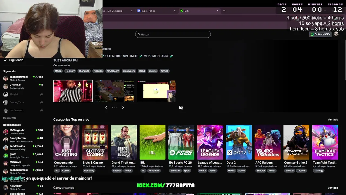
Task: View all top live categories Ver todo
Action: click(333, 119)
